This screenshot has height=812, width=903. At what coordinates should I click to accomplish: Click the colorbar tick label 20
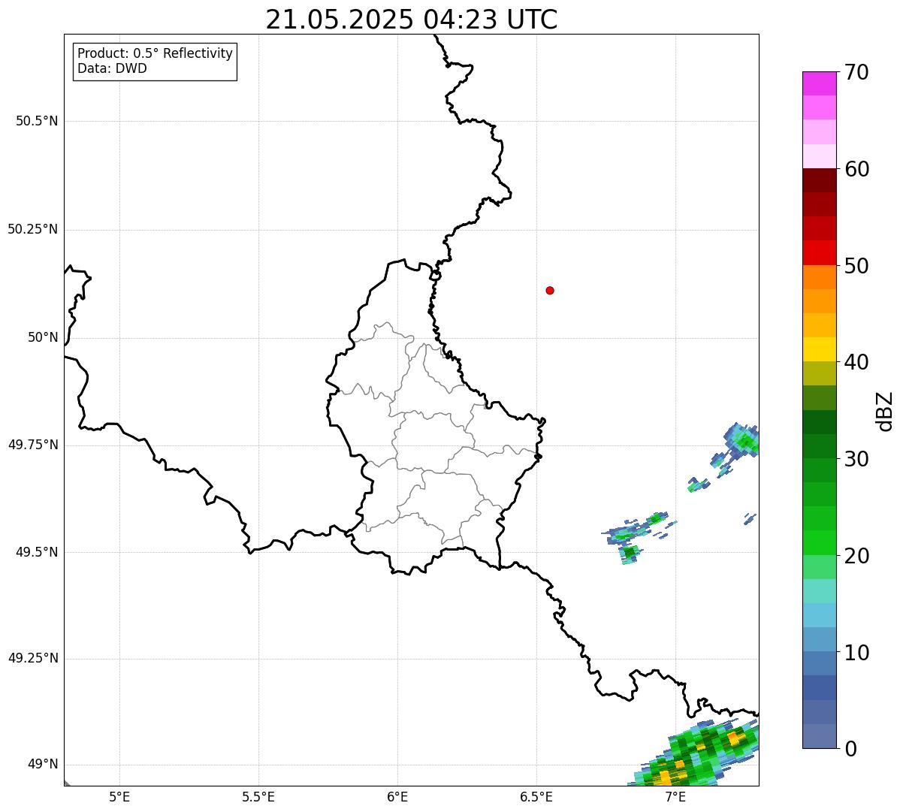(x=856, y=556)
